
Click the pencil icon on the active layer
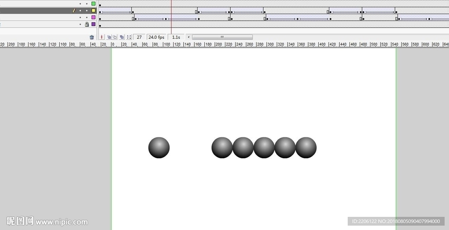coord(74,11)
